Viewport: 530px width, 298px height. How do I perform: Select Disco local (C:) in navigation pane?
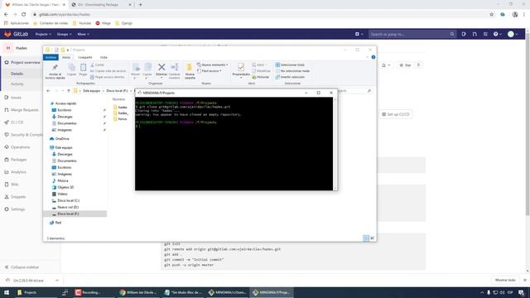point(65,200)
